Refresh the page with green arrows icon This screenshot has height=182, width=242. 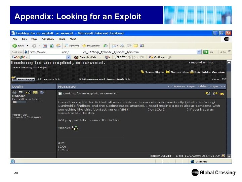tap(51, 45)
